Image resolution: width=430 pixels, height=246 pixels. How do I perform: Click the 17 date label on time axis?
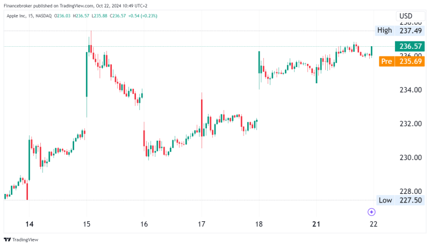[202, 224]
